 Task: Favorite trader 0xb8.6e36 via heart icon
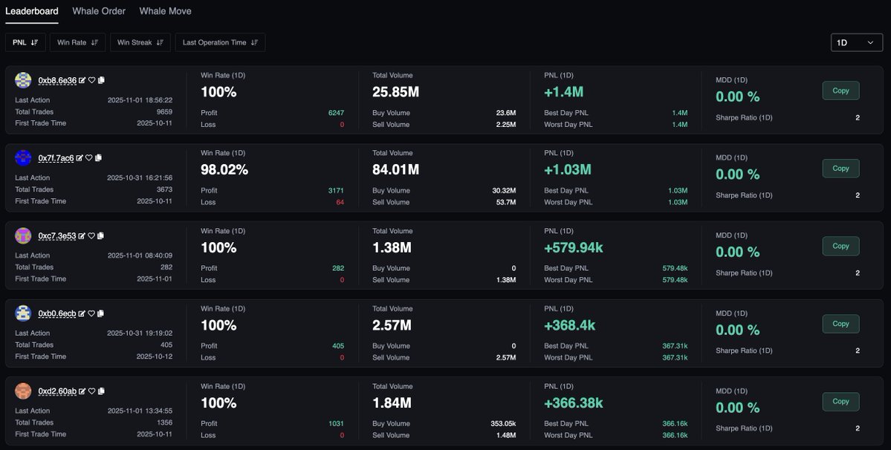click(91, 79)
